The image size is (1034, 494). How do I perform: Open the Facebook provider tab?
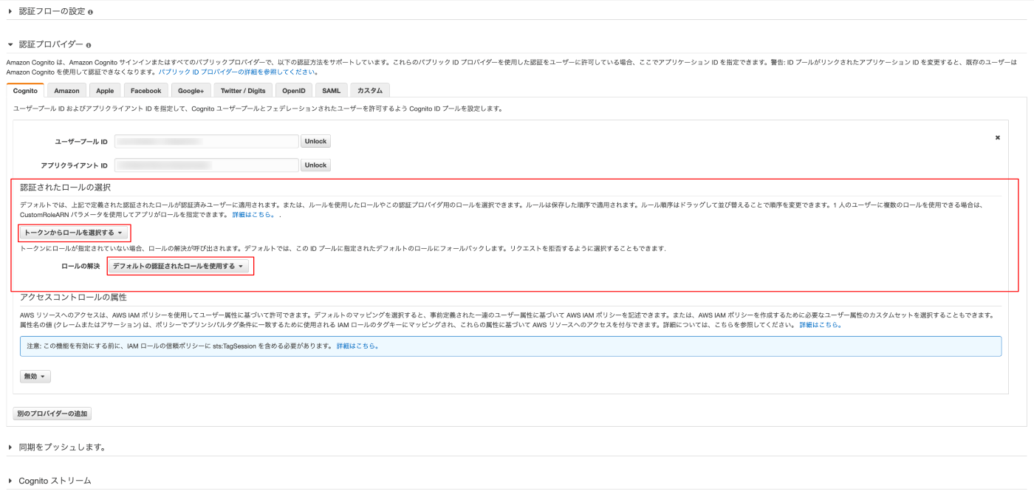coord(145,91)
